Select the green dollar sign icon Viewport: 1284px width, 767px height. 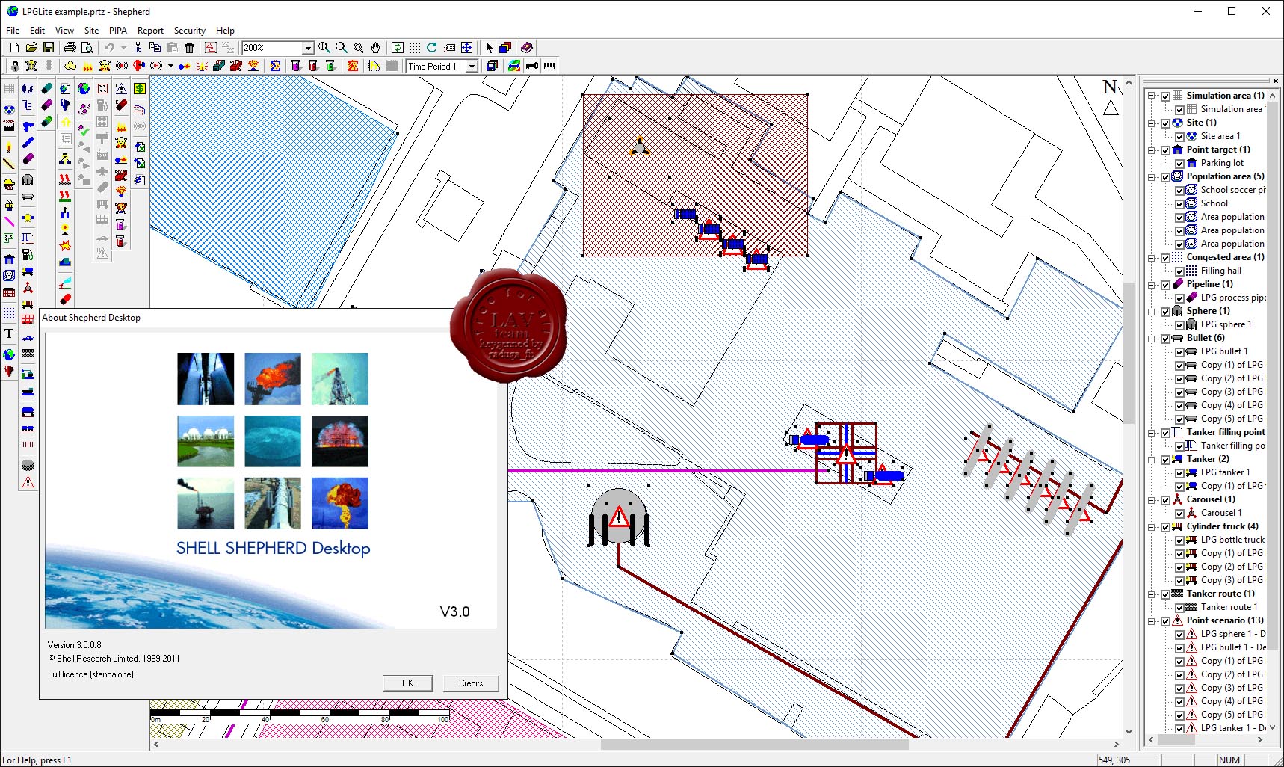point(140,88)
